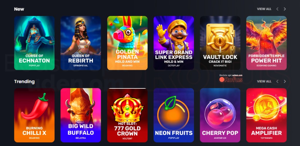Launch Mega Cash Amplifier slot
This screenshot has height=146, width=300.
point(267,115)
